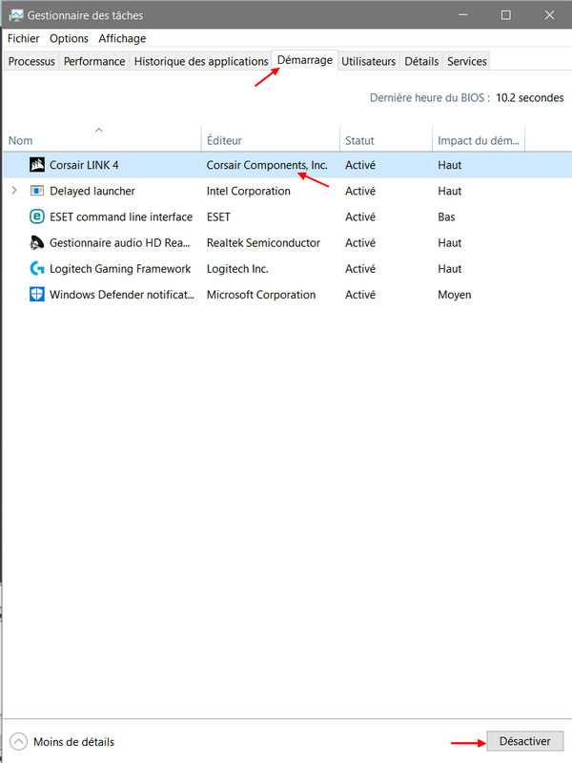This screenshot has height=763, width=572.
Task: Select the Delayed launcher row name
Action: click(x=92, y=191)
